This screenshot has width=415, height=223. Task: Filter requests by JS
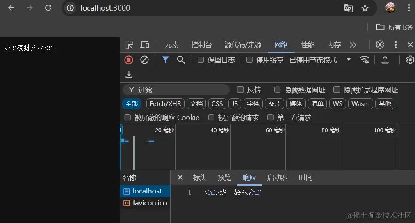tap(235, 103)
